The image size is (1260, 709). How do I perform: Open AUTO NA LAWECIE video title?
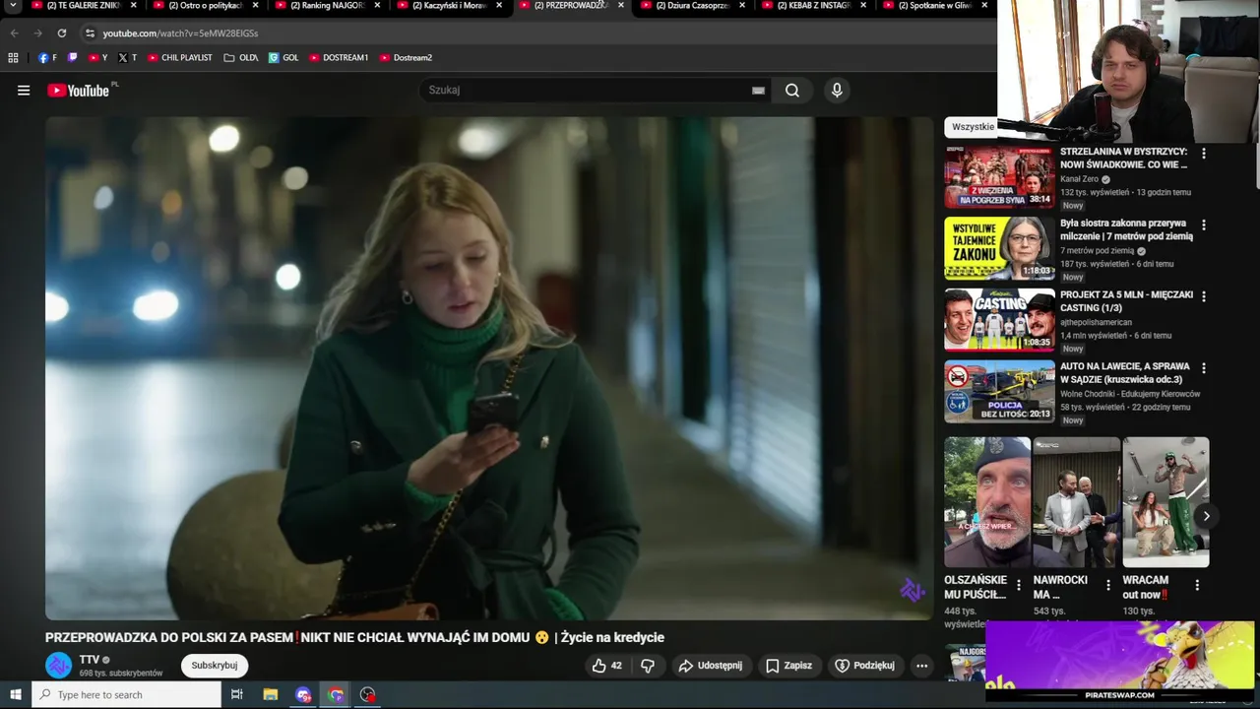[1125, 372]
